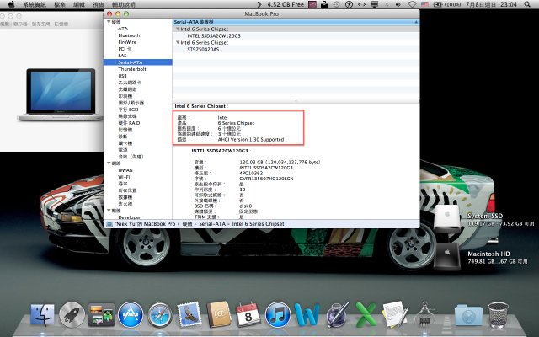539x337 pixels.
Task: Open the Downloads folder in Dock
Action: pyautogui.click(x=468, y=315)
